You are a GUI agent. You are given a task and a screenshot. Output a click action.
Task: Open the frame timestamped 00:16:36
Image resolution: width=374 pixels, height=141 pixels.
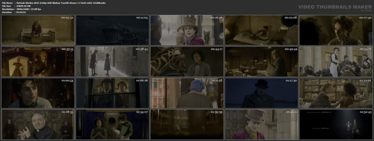187,30
